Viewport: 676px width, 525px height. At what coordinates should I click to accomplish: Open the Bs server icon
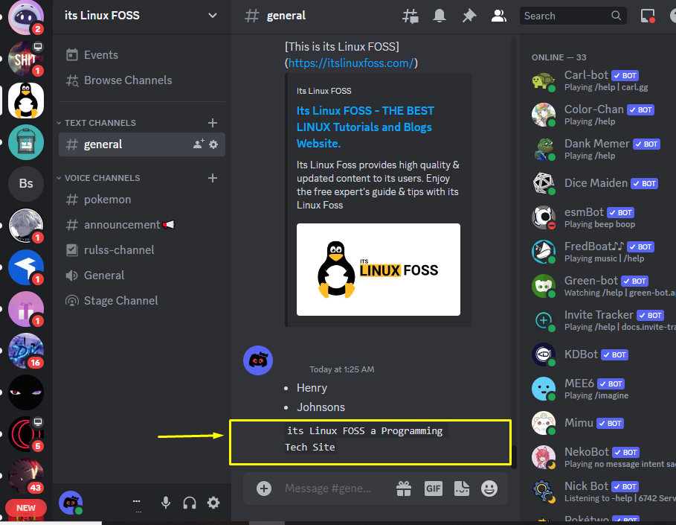click(26, 183)
